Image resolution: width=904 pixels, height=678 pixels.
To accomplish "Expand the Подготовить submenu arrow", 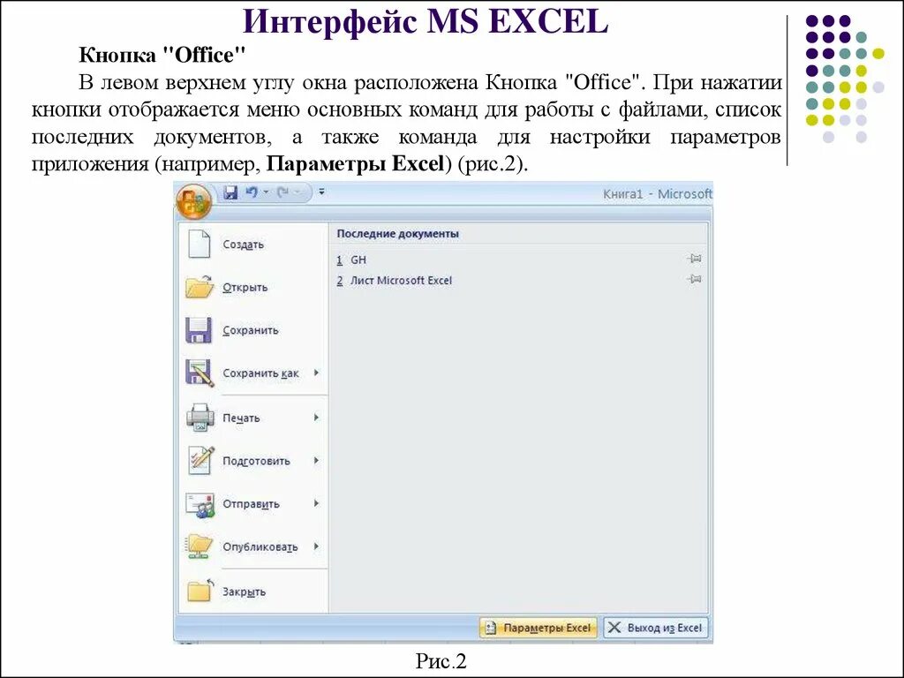I will 317,461.
